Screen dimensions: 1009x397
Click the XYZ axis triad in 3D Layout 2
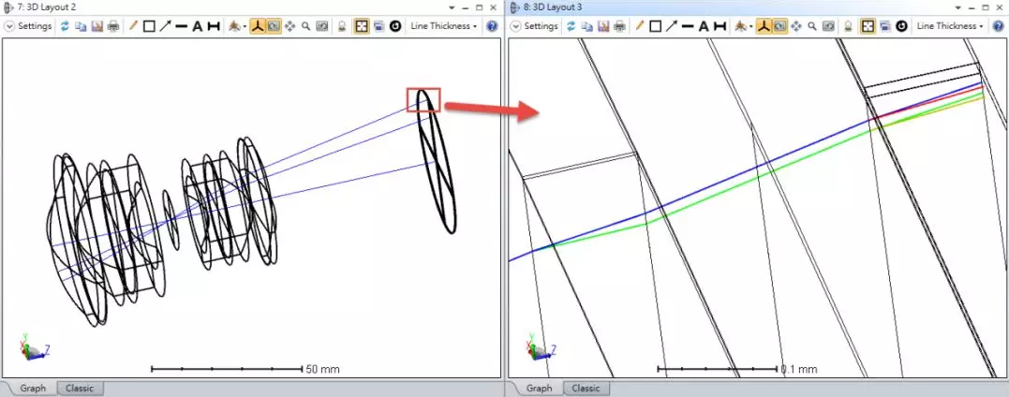35,346
